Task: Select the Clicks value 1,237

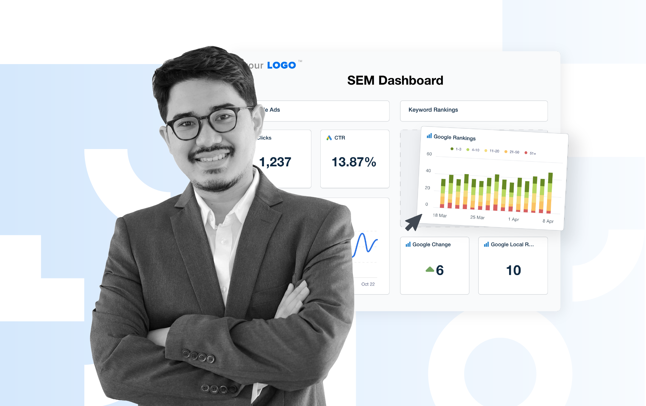Action: pyautogui.click(x=275, y=162)
